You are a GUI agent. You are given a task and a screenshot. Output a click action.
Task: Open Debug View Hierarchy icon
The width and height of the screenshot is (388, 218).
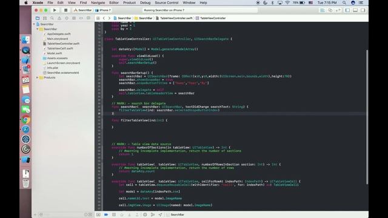pos(145,214)
